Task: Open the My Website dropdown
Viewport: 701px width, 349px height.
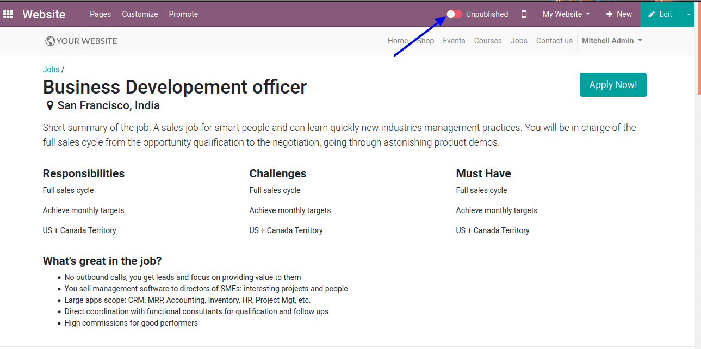Action: tap(566, 14)
